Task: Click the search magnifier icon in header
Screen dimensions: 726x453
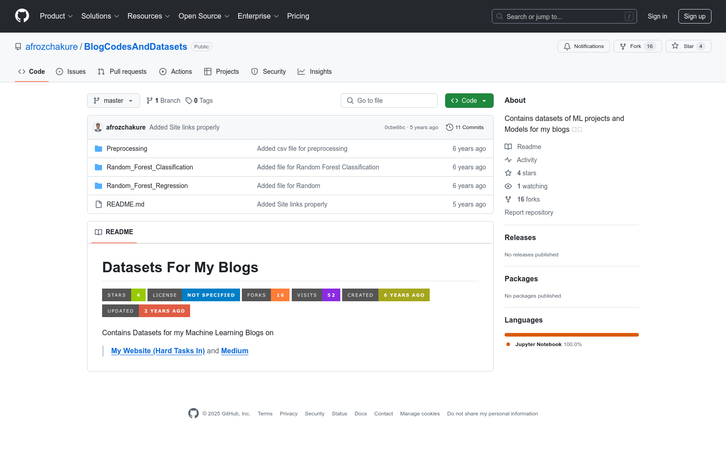Action: point(500,16)
